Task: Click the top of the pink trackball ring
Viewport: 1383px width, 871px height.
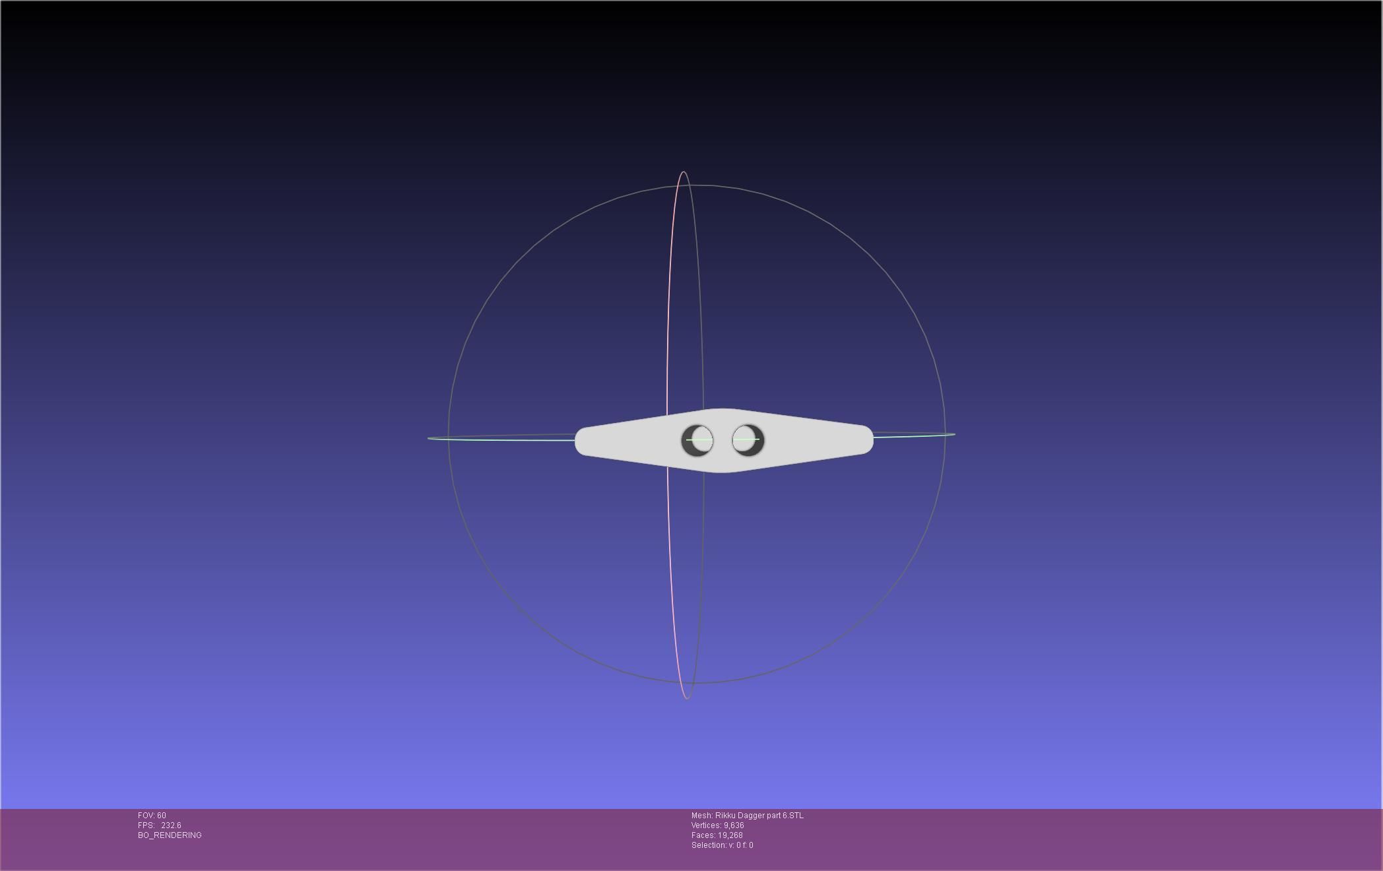Action: (x=684, y=173)
